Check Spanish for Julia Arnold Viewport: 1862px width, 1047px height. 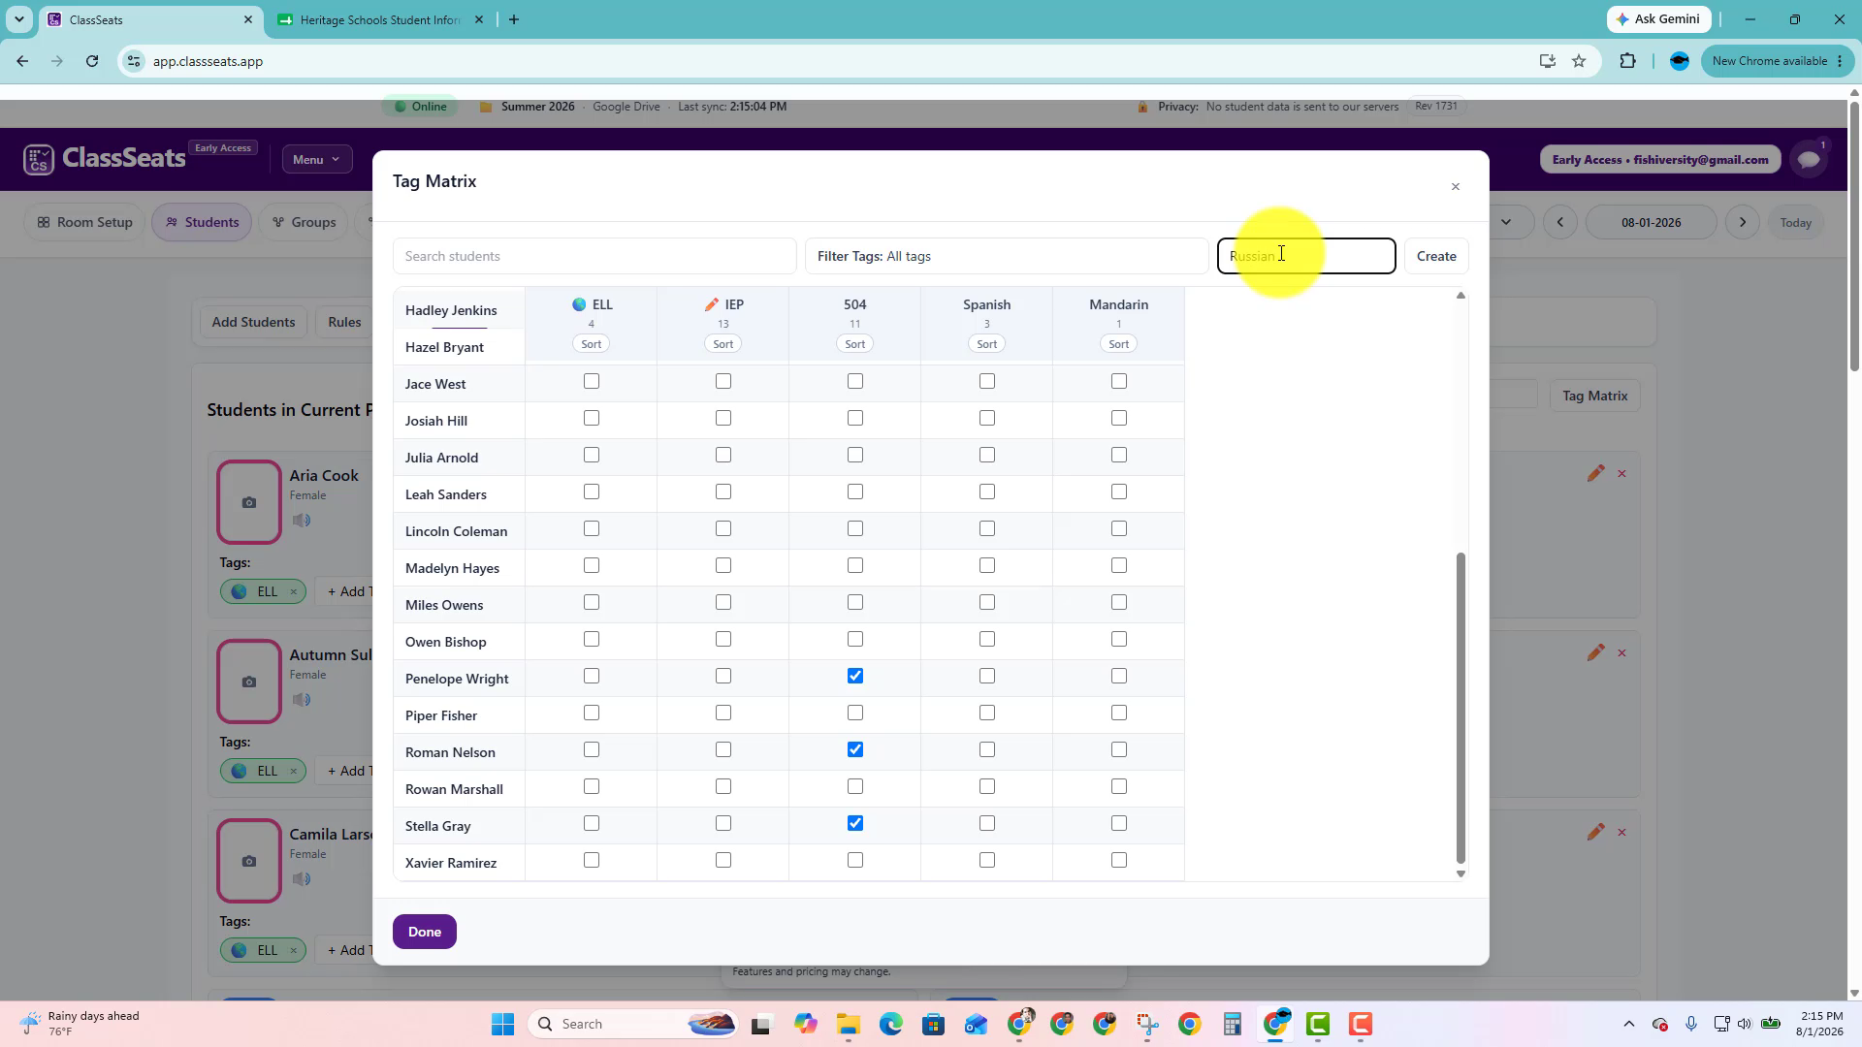click(986, 455)
